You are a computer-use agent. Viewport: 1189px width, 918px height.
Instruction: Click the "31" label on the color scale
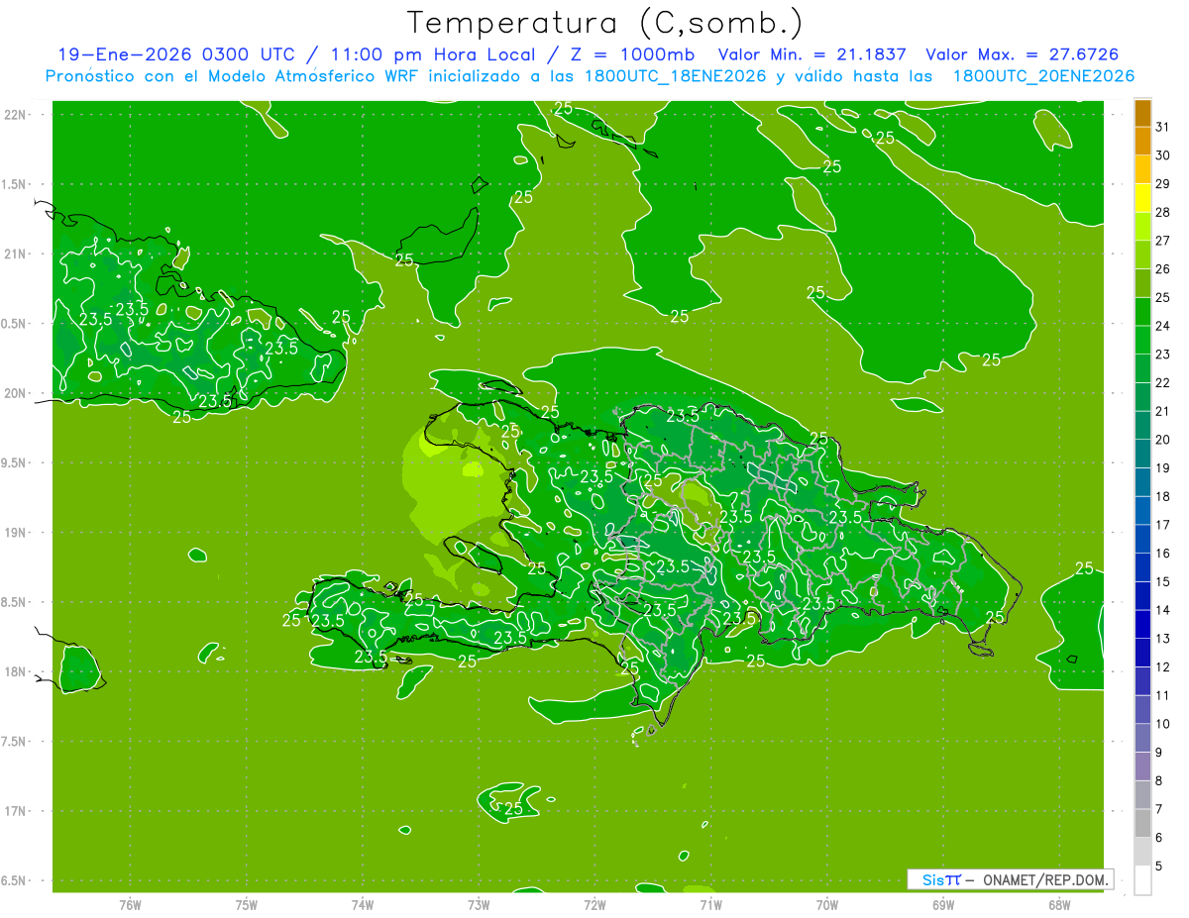point(1163,127)
